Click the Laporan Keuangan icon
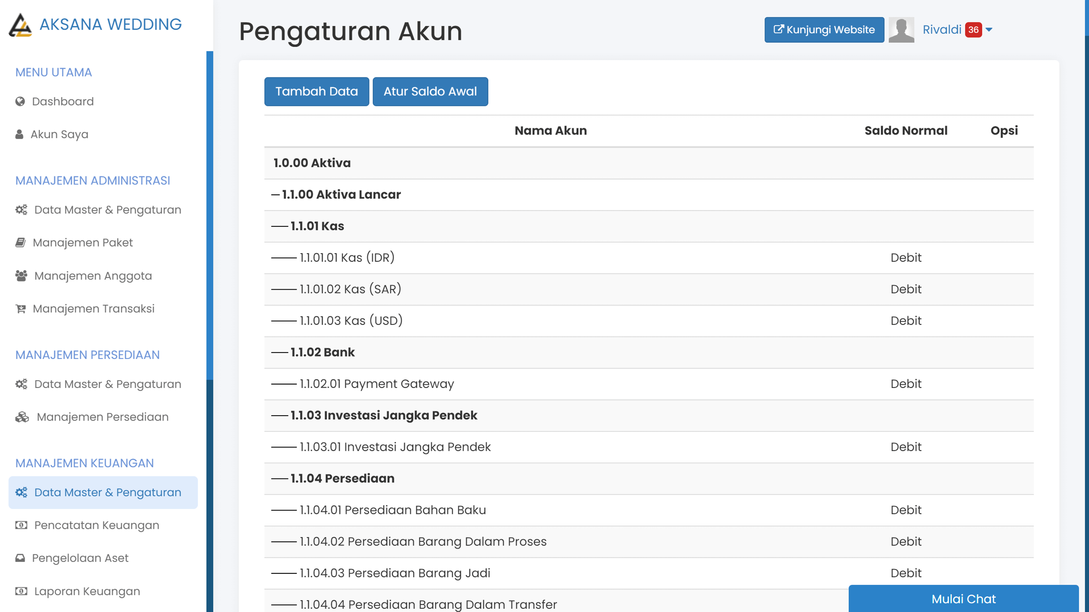The height and width of the screenshot is (612, 1089). point(21,591)
